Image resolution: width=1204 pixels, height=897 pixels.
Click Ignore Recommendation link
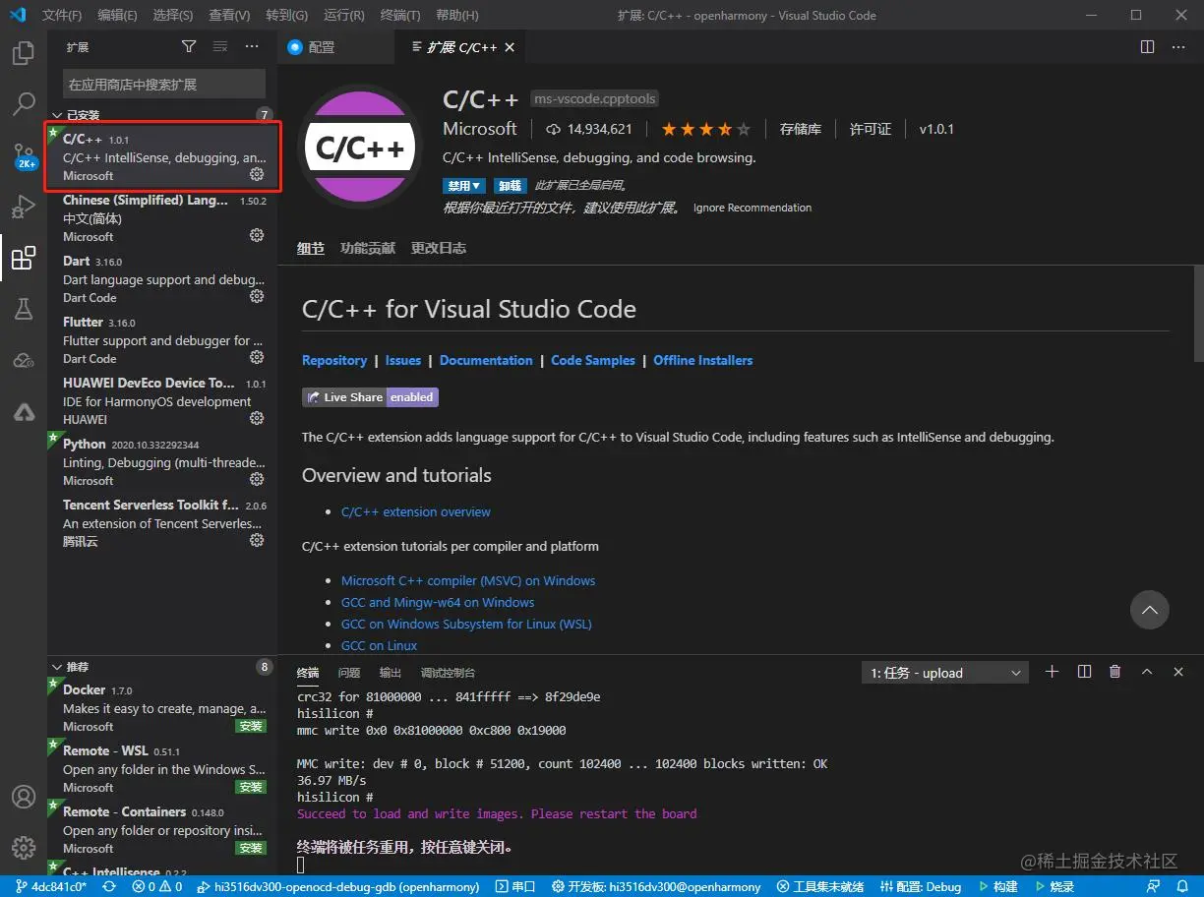coord(752,208)
